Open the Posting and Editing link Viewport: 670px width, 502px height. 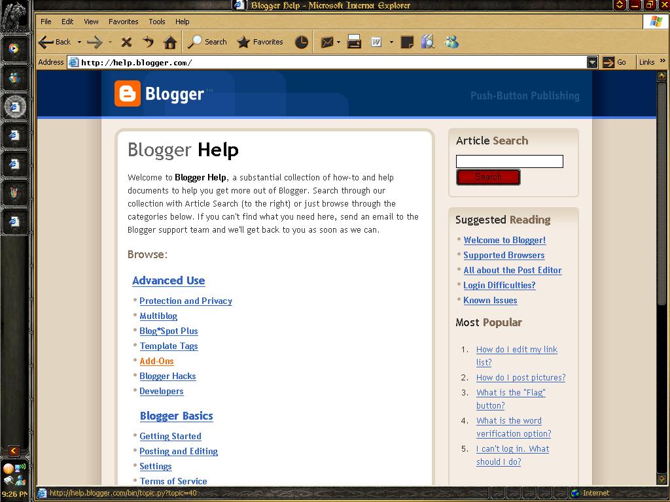pos(178,451)
